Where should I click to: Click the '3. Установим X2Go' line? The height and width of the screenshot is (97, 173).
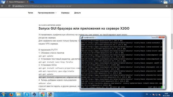(x=48, y=65)
